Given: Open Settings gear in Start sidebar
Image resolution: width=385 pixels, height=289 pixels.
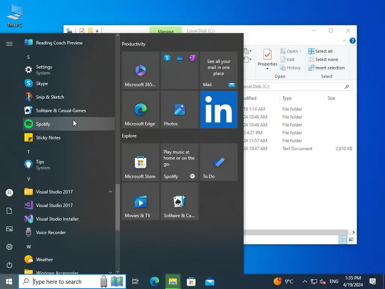Looking at the screenshot, I should (9, 247).
